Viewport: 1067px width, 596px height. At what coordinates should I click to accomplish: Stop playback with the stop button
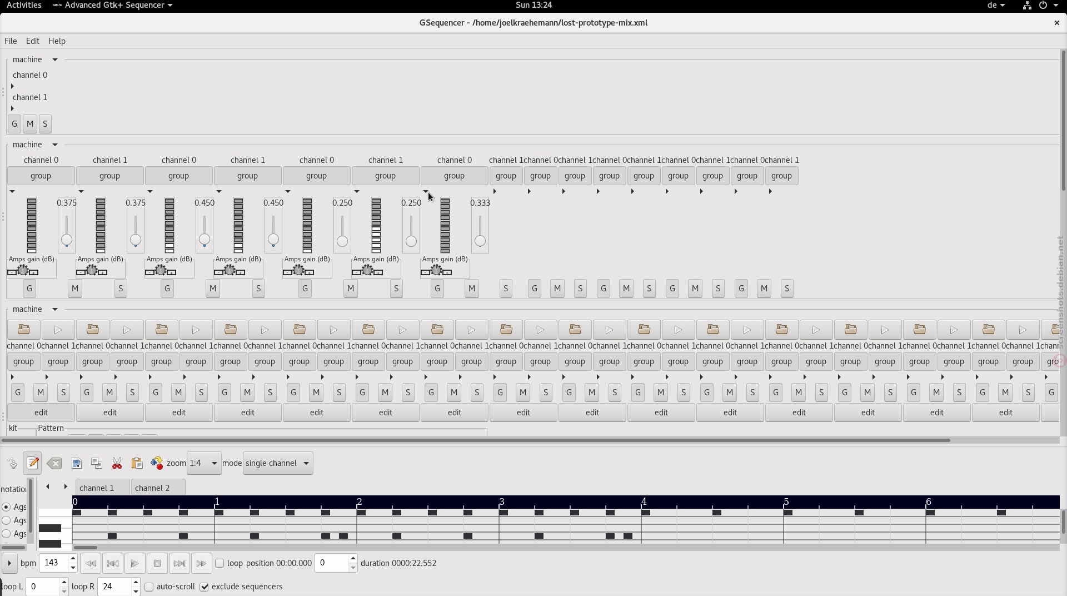(x=157, y=563)
